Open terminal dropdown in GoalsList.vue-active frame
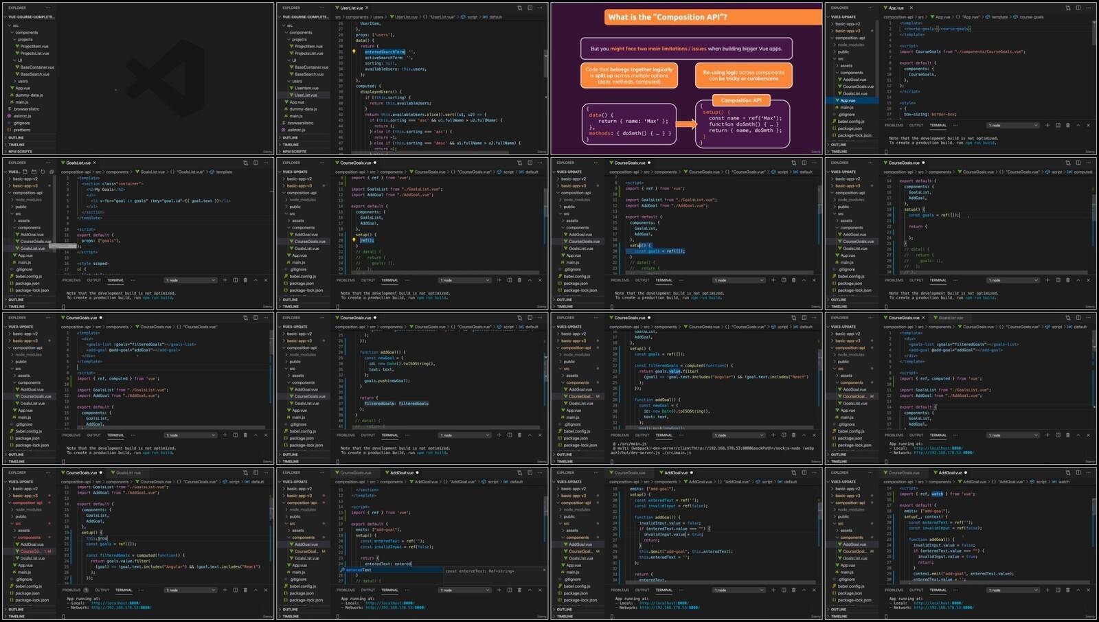The height and width of the screenshot is (622, 1099). [190, 280]
